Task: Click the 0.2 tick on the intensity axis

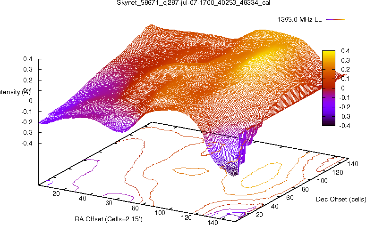Action: click(28, 80)
